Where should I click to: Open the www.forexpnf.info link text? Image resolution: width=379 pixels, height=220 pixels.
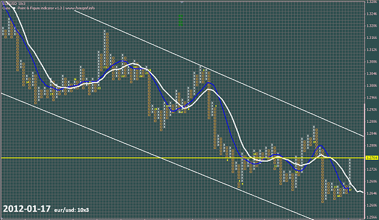[80, 9]
